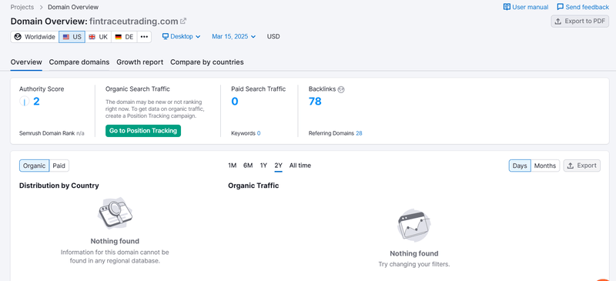Click the fintraceutrading.com domain title

coord(133,22)
